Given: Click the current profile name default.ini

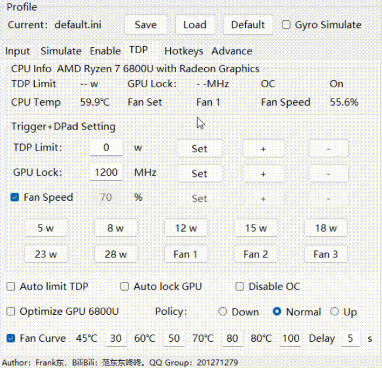Looking at the screenshot, I should coord(78,25).
